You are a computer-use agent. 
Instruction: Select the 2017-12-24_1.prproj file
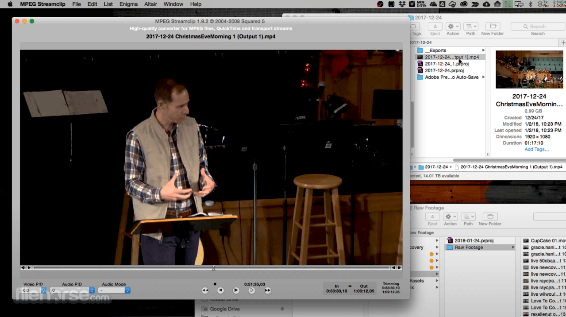coord(447,64)
